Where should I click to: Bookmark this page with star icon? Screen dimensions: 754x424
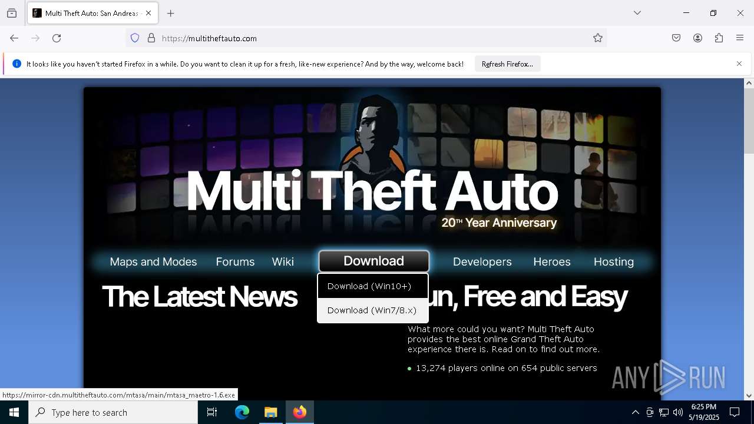click(x=598, y=38)
